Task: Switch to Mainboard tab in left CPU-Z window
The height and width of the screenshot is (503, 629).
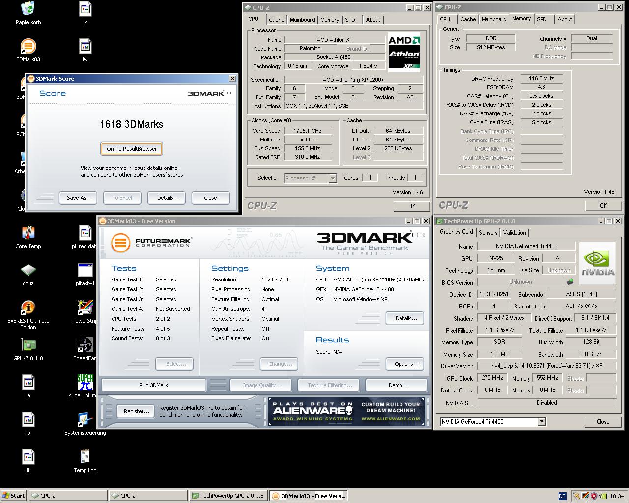Action: pyautogui.click(x=302, y=20)
